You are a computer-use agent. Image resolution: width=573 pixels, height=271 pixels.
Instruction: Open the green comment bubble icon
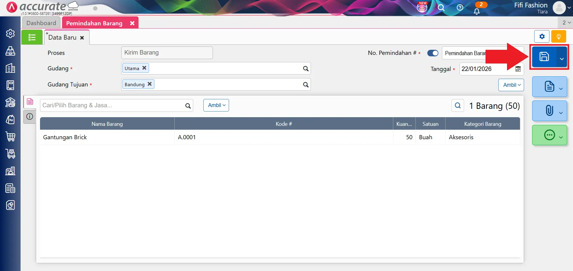click(x=549, y=135)
